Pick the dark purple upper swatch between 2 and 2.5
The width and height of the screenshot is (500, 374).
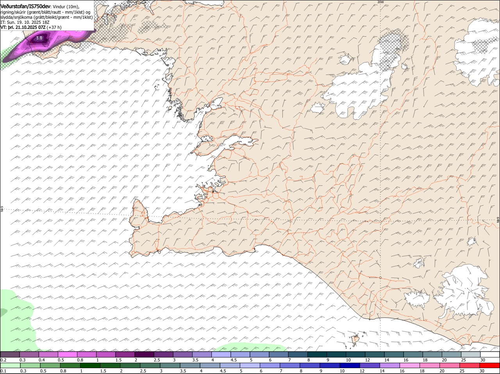tap(144, 354)
